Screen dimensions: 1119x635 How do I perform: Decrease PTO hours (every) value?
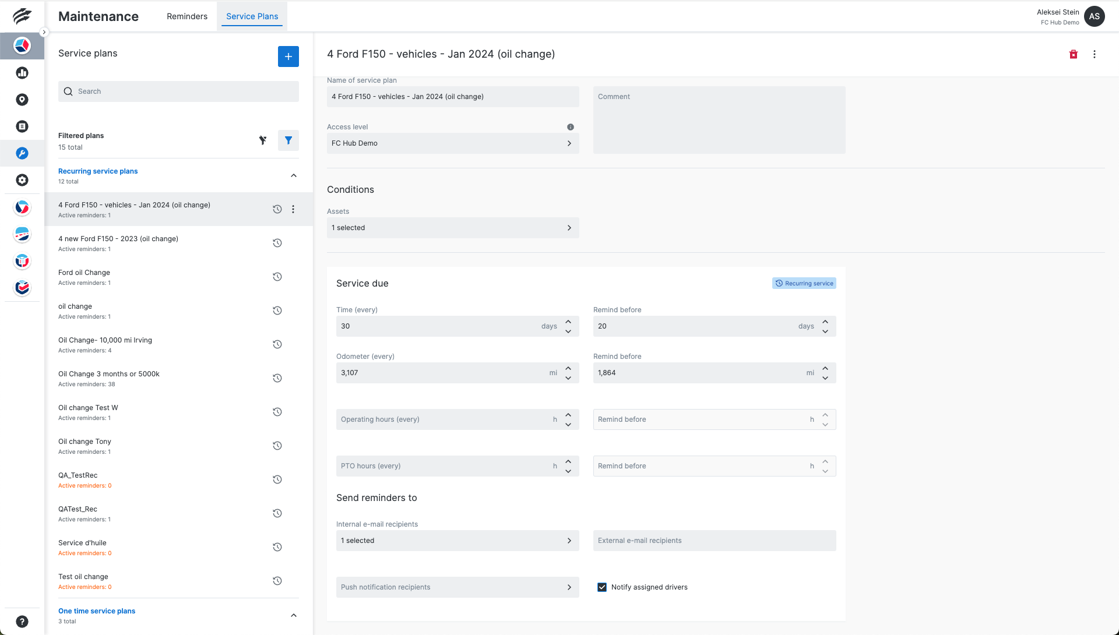coord(568,471)
